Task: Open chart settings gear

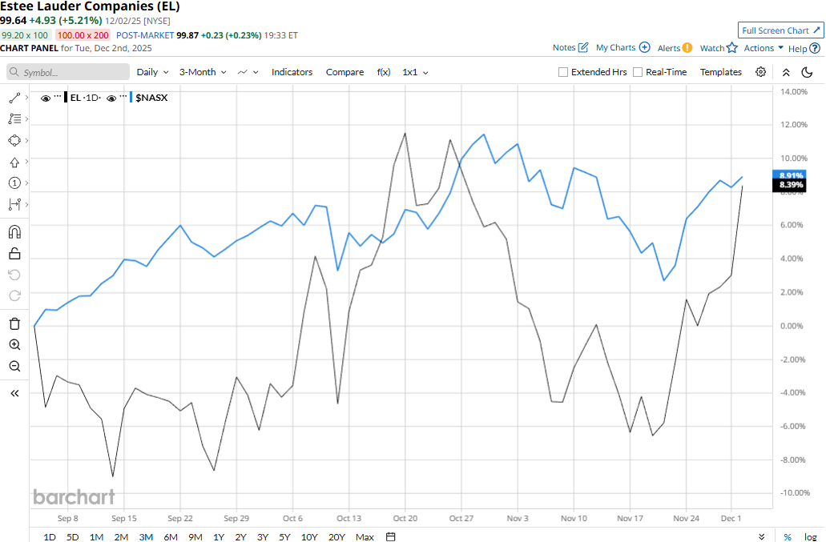Action: (x=760, y=72)
